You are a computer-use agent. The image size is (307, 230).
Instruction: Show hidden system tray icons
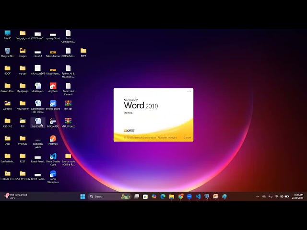[258, 196]
